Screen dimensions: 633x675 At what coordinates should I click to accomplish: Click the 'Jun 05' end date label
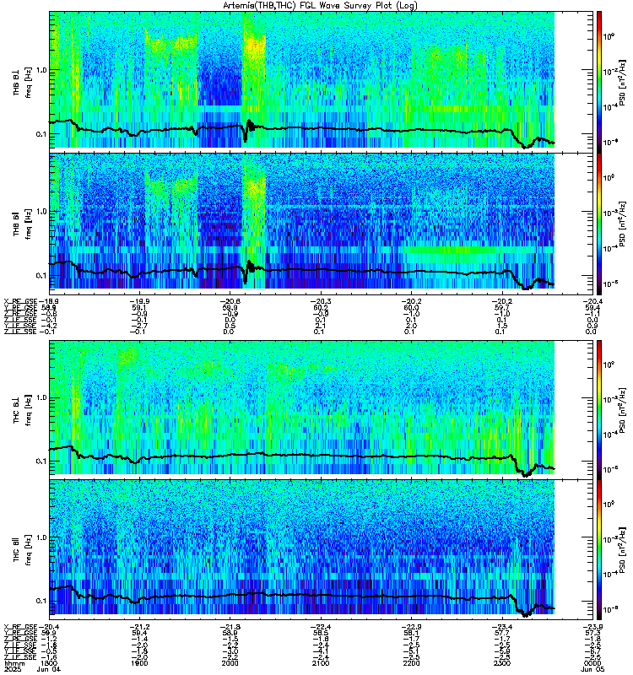tap(592, 669)
